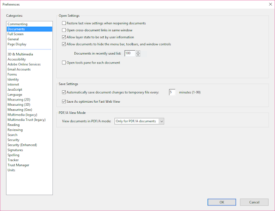This screenshot has height=211, width=275.
Task: Open the Full Screen category
Action: [29, 34]
